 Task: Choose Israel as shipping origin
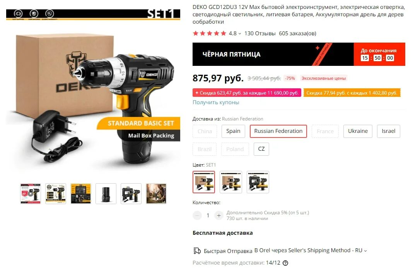point(389,131)
